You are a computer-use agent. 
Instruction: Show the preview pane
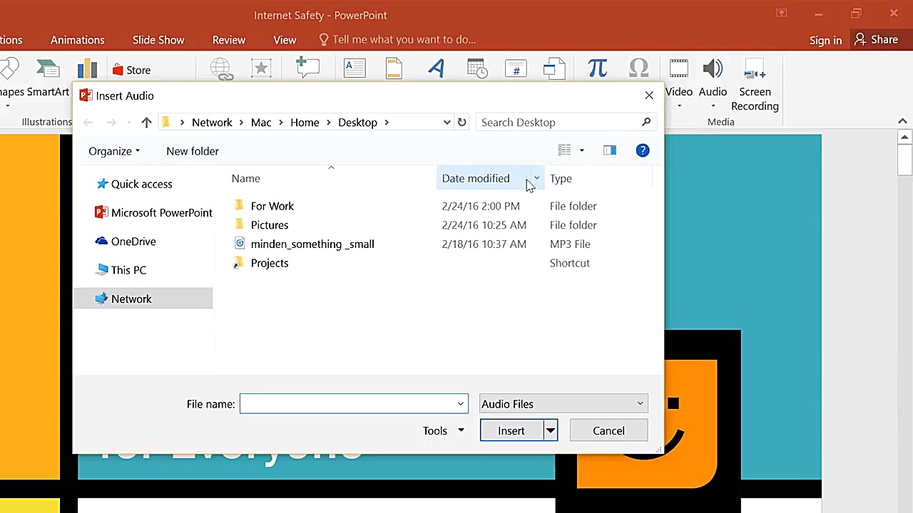click(609, 150)
